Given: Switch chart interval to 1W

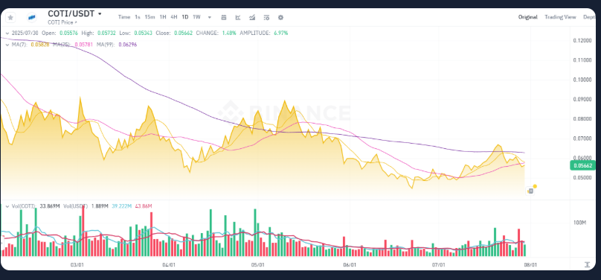Looking at the screenshot, I should click(x=196, y=17).
